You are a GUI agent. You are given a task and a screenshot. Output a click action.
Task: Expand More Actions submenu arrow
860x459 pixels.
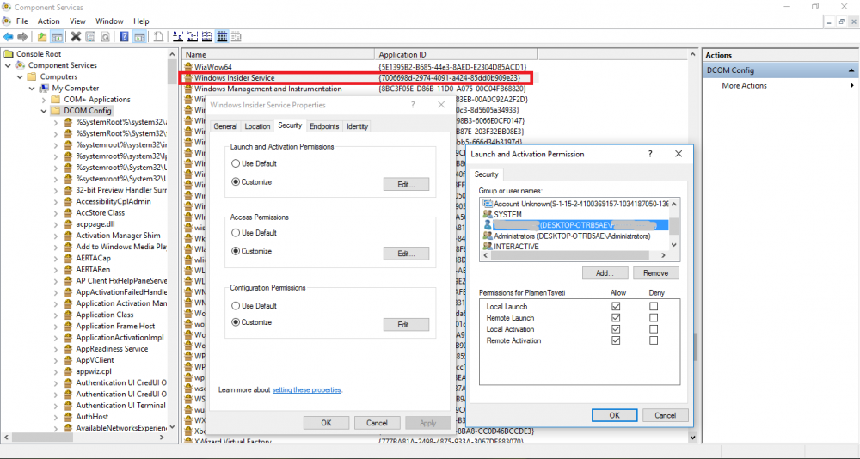851,86
